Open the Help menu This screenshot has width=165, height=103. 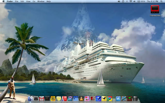(48, 1)
